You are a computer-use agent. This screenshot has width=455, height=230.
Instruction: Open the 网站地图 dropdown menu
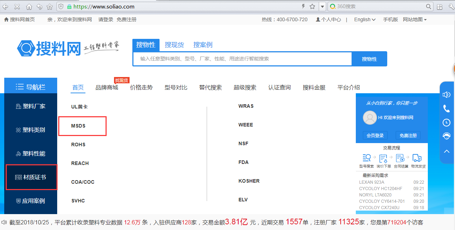pyautogui.click(x=415, y=20)
